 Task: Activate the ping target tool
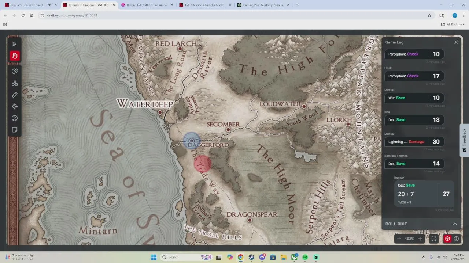click(15, 106)
